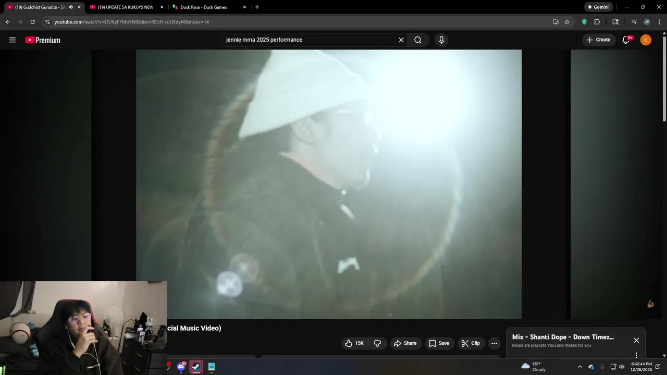Image resolution: width=667 pixels, height=375 pixels.
Task: Reload the current page
Action: click(32, 22)
